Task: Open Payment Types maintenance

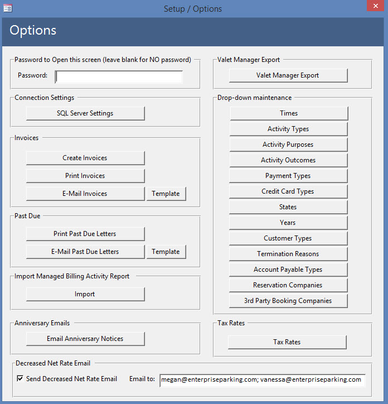Action: pos(288,176)
